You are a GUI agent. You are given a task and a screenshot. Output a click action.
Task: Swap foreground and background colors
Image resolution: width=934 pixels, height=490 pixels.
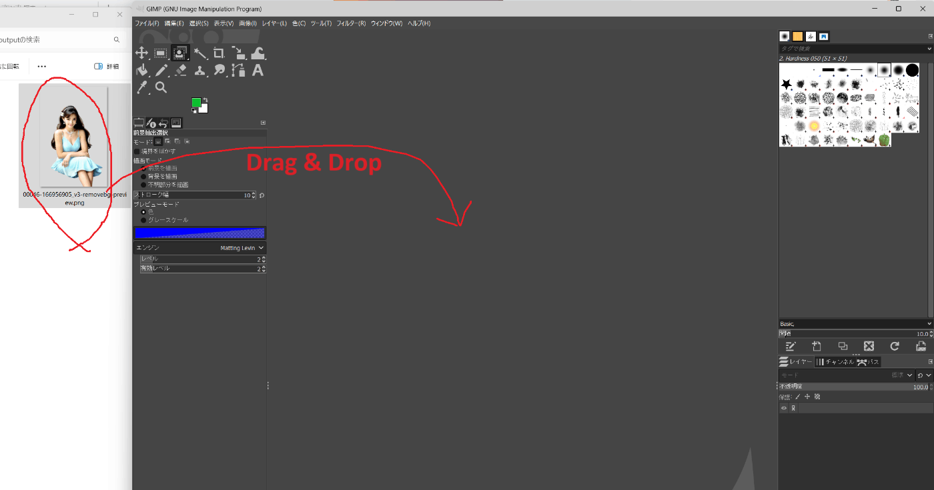(x=205, y=100)
